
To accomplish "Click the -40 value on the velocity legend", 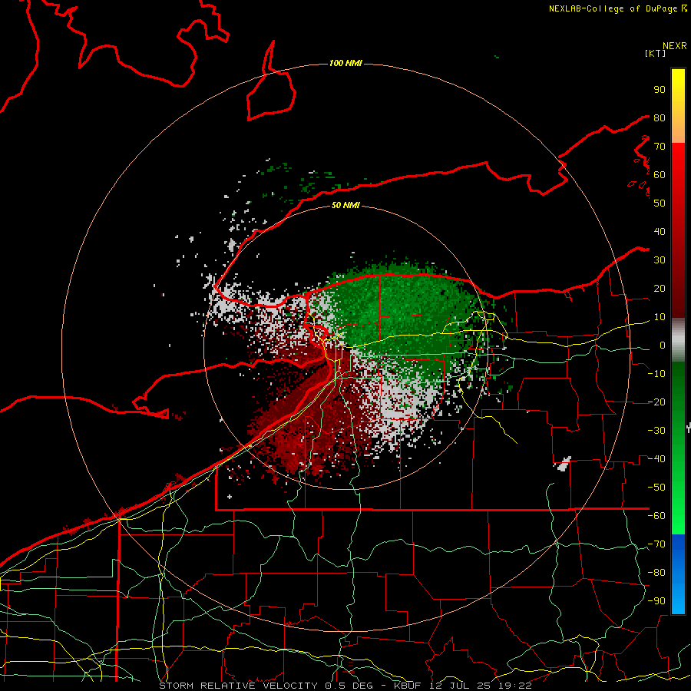I will pos(656,459).
